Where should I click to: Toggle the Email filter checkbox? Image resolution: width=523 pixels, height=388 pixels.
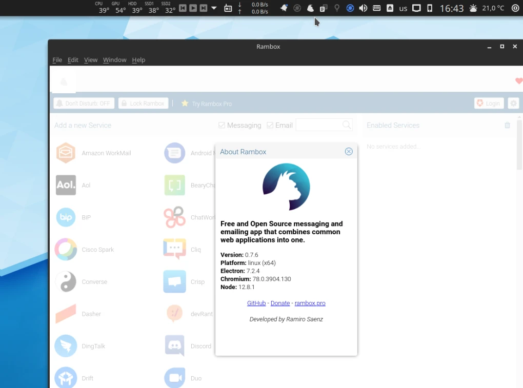click(x=270, y=125)
